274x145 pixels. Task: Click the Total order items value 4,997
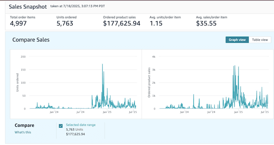(19, 23)
